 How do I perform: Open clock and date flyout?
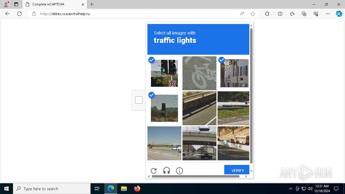(x=322, y=189)
